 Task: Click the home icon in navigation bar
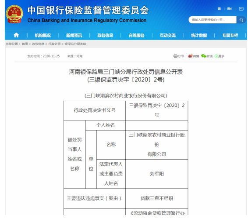[16, 35]
